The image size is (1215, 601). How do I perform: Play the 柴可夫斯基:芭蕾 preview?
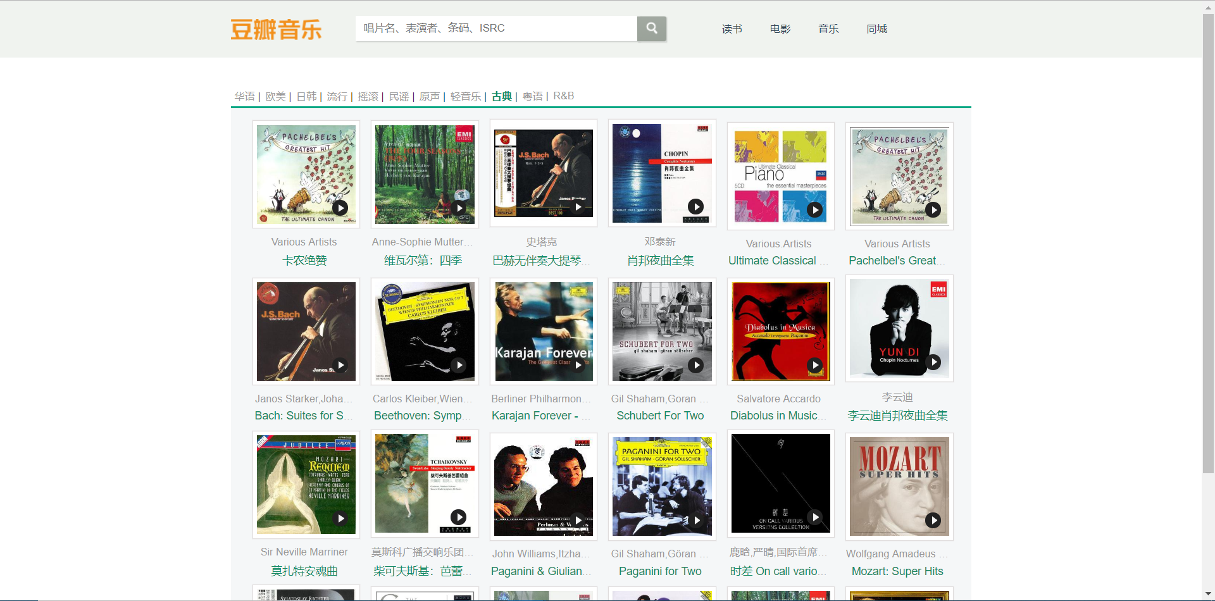click(459, 517)
